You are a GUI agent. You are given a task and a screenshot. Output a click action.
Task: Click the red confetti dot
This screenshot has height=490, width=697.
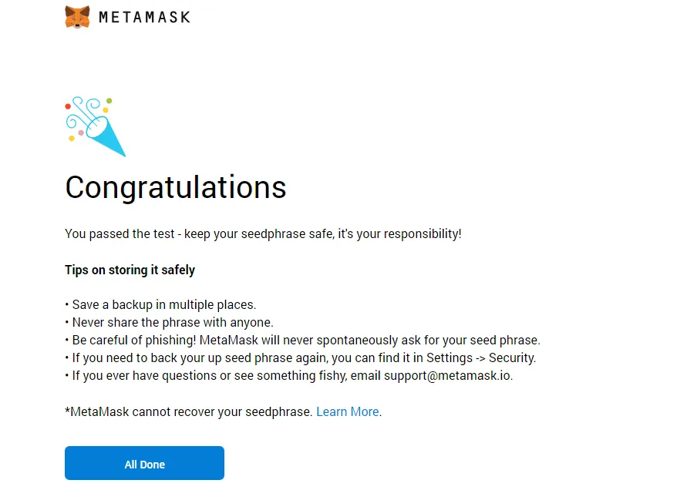pyautogui.click(x=68, y=106)
